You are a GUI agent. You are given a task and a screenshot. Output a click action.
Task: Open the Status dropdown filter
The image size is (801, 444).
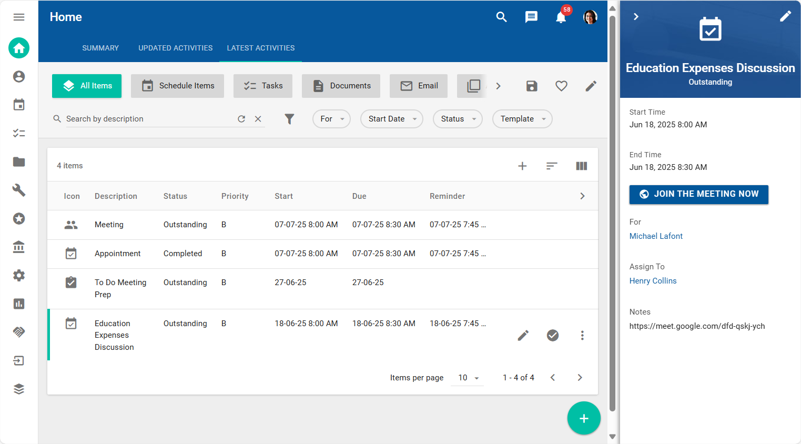457,119
